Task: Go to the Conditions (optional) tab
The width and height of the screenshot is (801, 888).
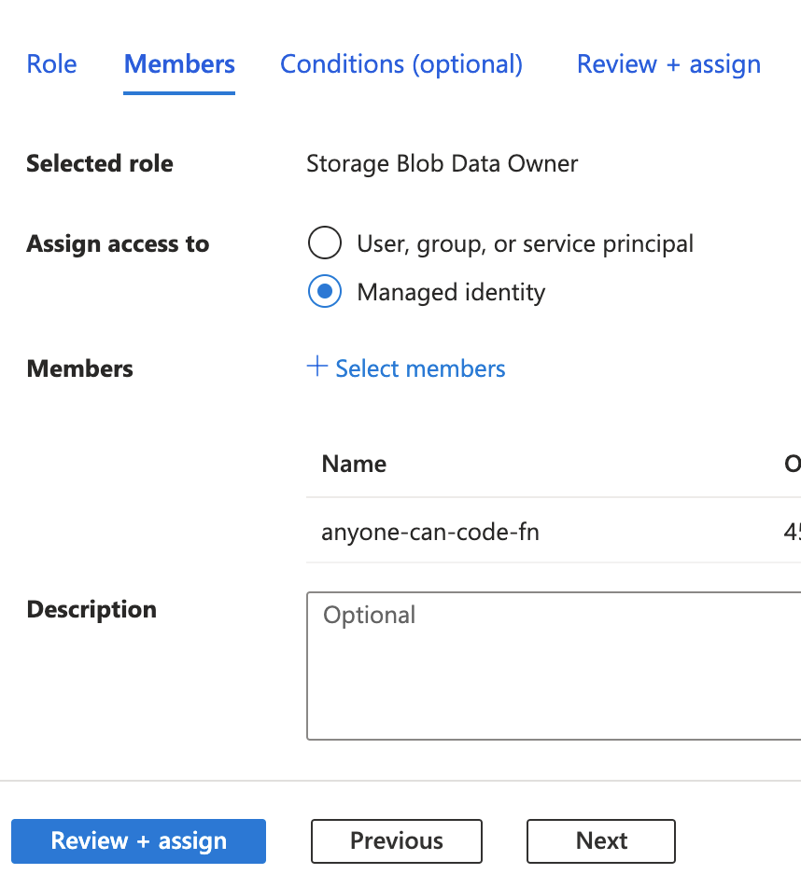Action: 401,64
